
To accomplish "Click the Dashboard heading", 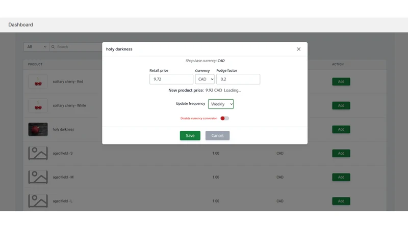I will pos(20,24).
